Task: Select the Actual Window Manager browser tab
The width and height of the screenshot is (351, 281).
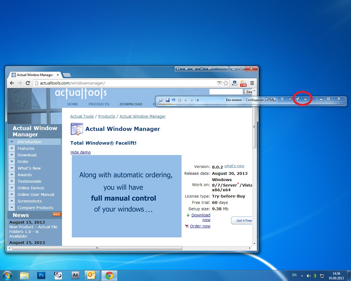Action: [35, 75]
